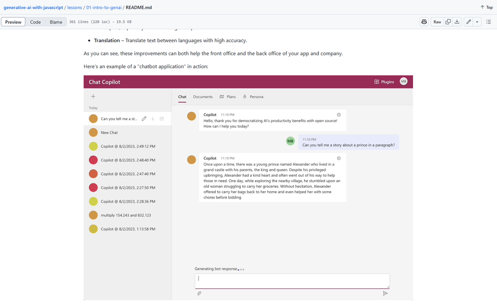Click info icon on the prince story message
The width and height of the screenshot is (497, 307).
click(338, 158)
